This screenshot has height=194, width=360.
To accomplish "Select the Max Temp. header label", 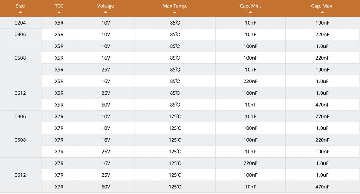I will tap(175, 6).
